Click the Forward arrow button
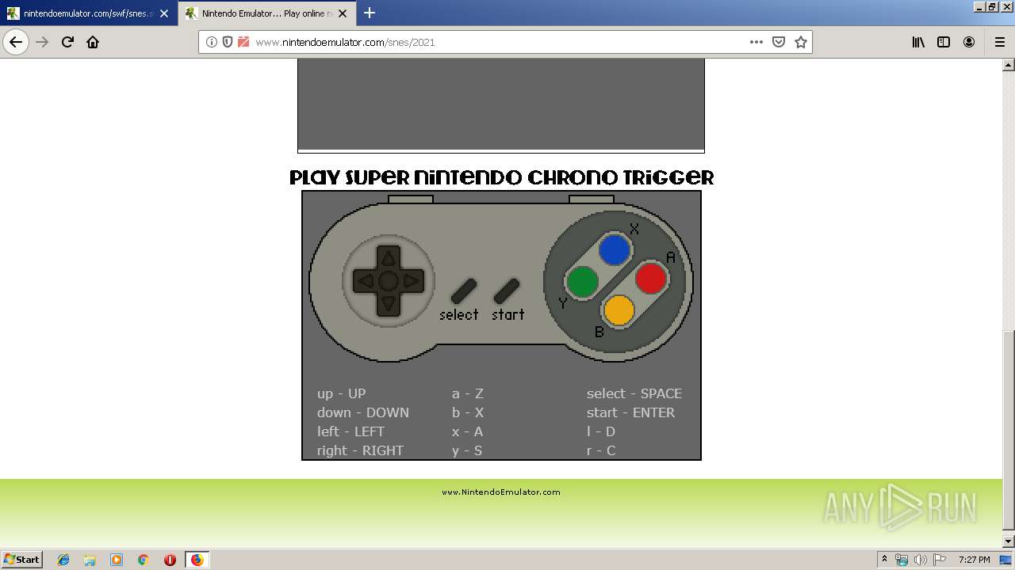This screenshot has width=1015, height=570. click(x=42, y=42)
